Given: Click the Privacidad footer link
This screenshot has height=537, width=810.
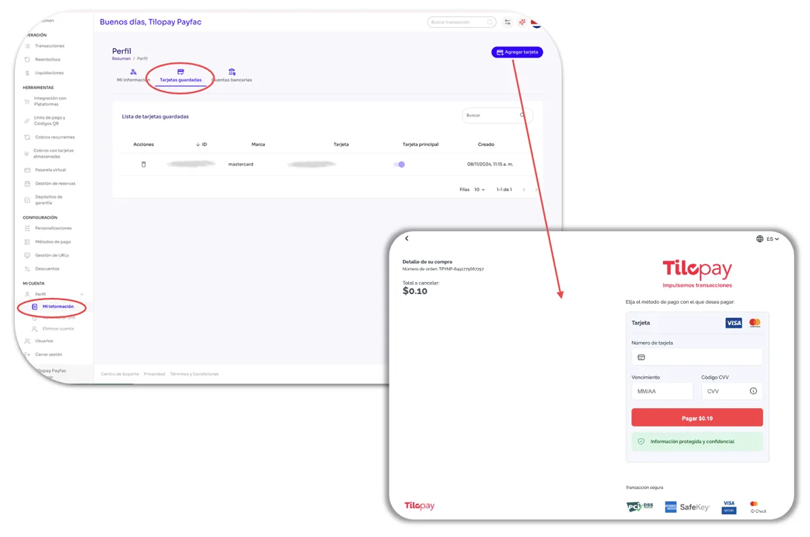Looking at the screenshot, I should (155, 374).
